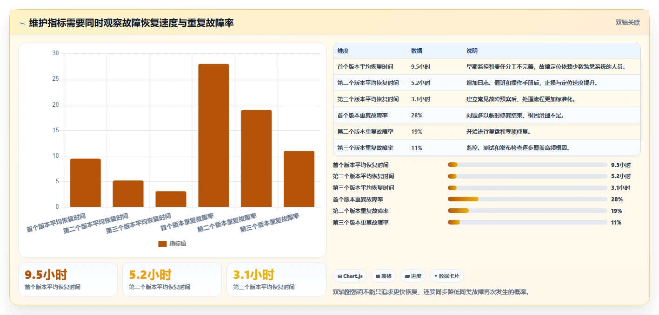Click the 11% value in the table
Screen dimensions: 659x315
coord(417,148)
